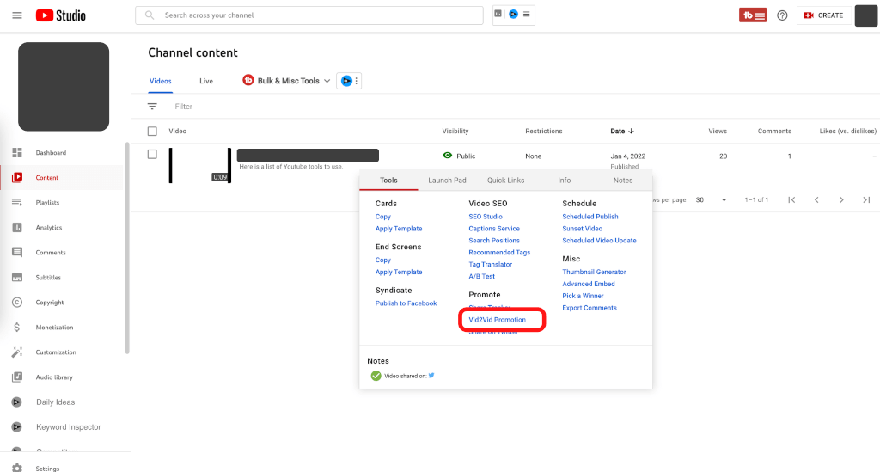Go to next page arrow in pagination
The height and width of the screenshot is (472, 880).
pyautogui.click(x=841, y=199)
